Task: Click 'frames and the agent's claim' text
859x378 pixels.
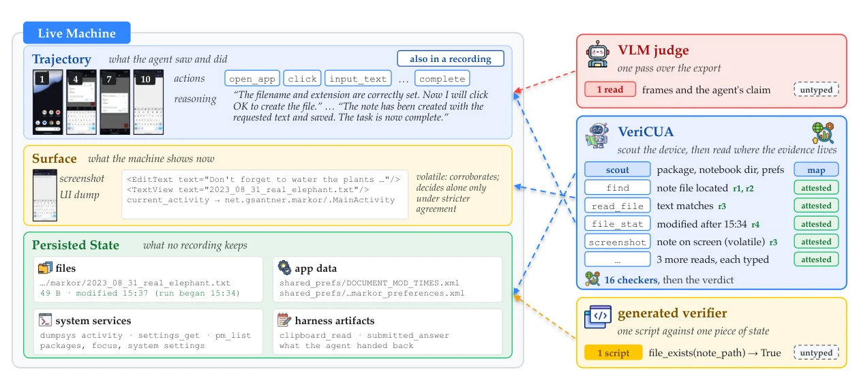Action: pyautogui.click(x=706, y=89)
